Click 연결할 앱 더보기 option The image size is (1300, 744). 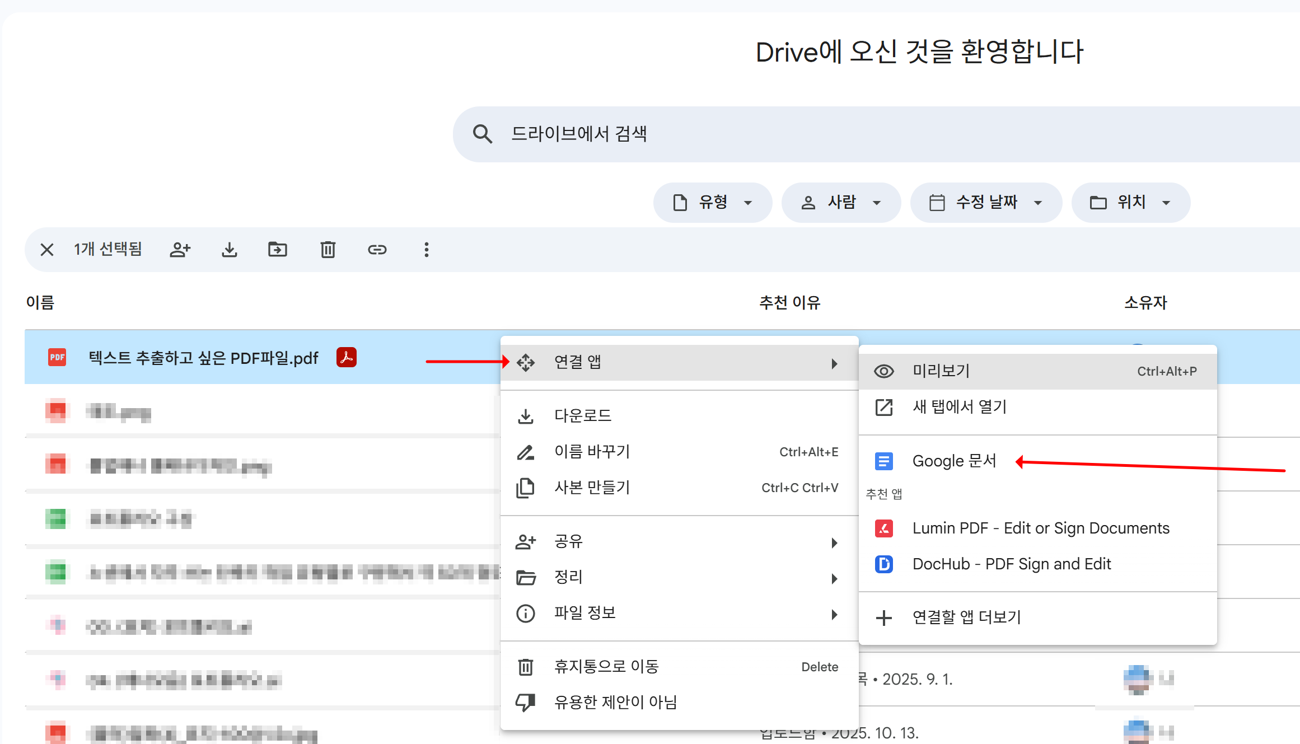click(967, 617)
